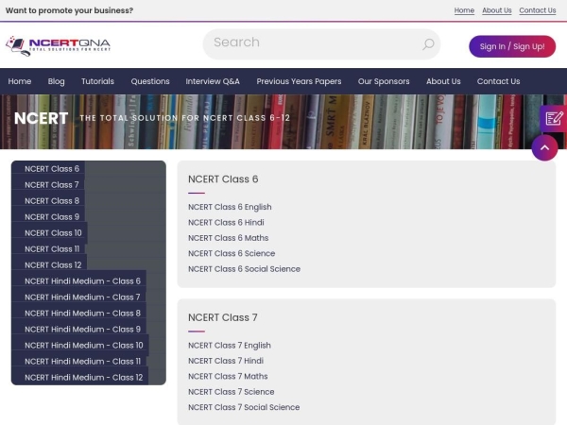Viewport: 567px width, 425px height.
Task: Select NCERT Class 8 in sidebar
Action: pos(52,201)
